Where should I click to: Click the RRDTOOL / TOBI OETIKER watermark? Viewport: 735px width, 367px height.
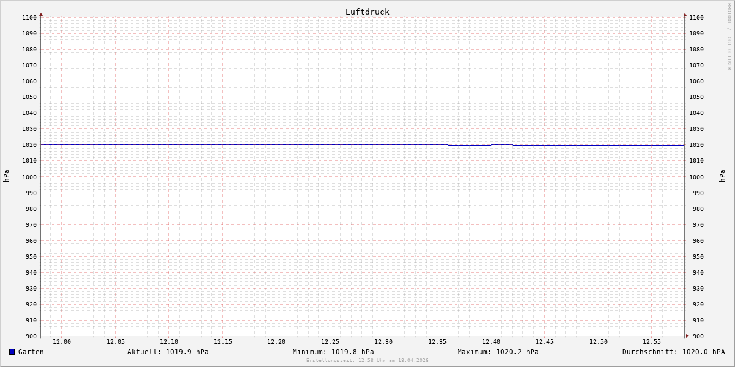click(729, 37)
